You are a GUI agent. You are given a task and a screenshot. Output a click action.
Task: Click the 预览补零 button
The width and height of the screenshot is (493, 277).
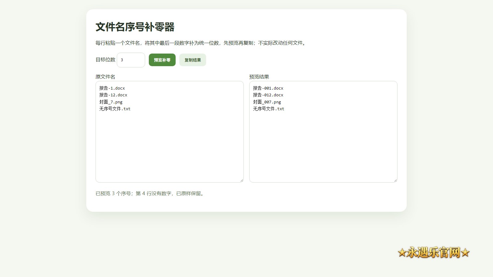coord(162,60)
